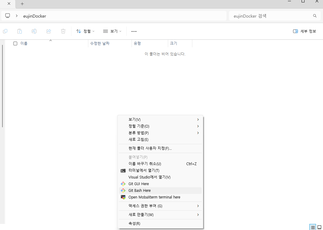Viewport: 323px width, 230px height.
Task: Click 새로 고침(E) to refresh the folder
Action: (139, 139)
